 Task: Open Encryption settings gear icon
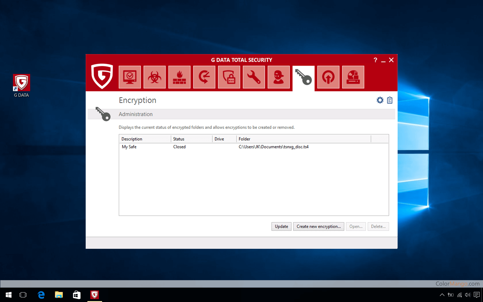tap(380, 100)
